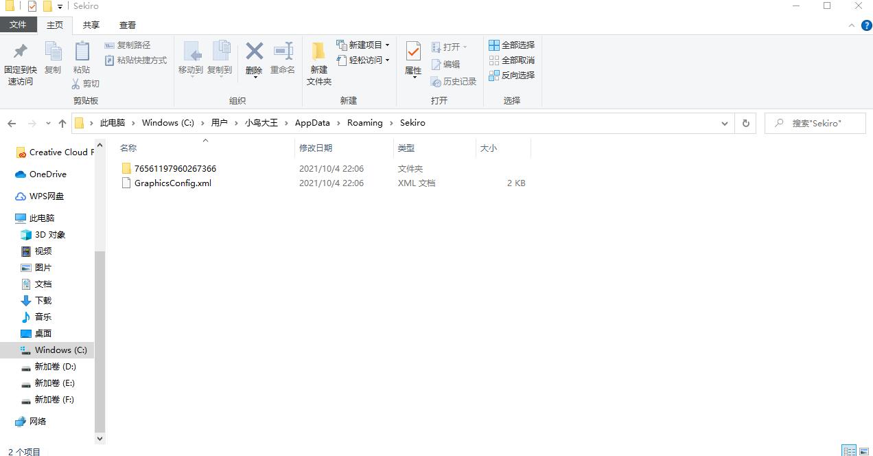Click Windows (C:) in the address breadcrumb
This screenshot has width=873, height=456.
click(168, 123)
